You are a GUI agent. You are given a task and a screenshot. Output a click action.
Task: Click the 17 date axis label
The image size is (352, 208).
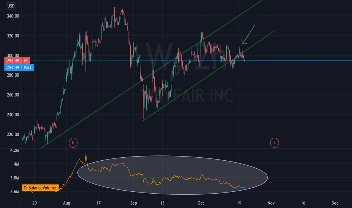[x=98, y=203]
